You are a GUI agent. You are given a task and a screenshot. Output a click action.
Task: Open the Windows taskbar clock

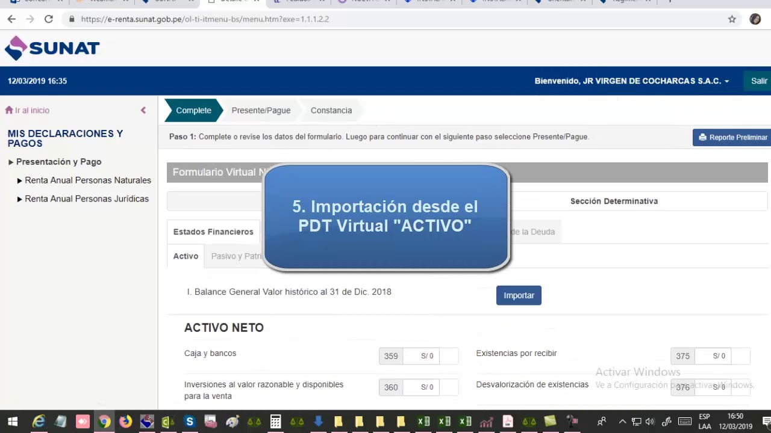[735, 422]
